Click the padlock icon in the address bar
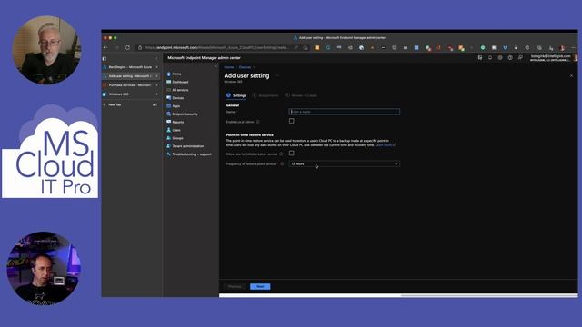Viewport: 582px width, 327px height. coord(140,47)
